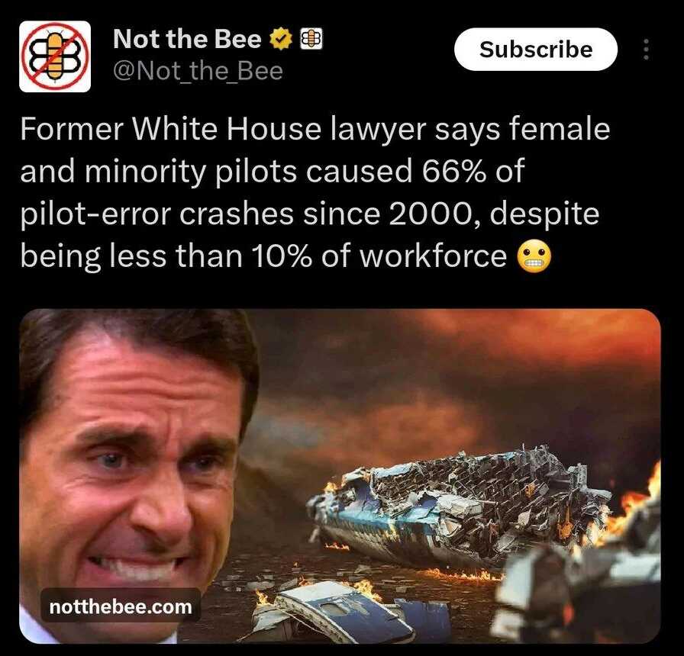This screenshot has height=656, width=684.
Task: Click the grimacing face emoji
Action: point(534,257)
